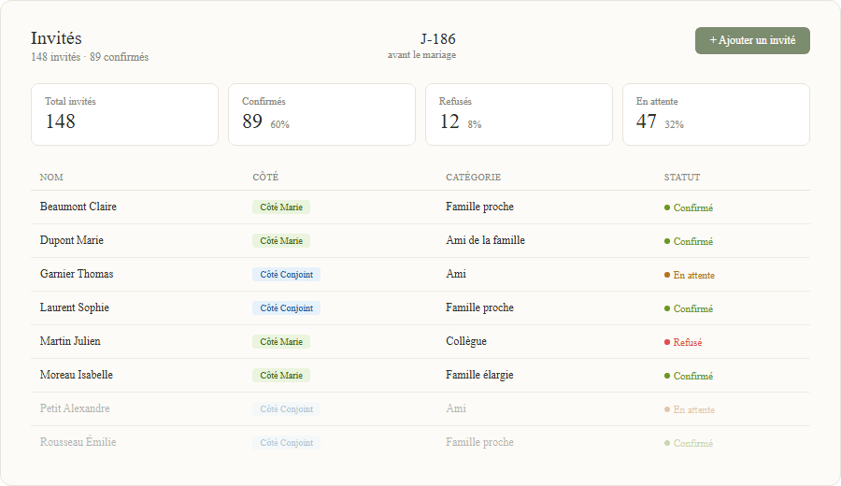Viewport: 841px width, 486px height.
Task: Sort by the NOM column header
Action: (x=51, y=177)
